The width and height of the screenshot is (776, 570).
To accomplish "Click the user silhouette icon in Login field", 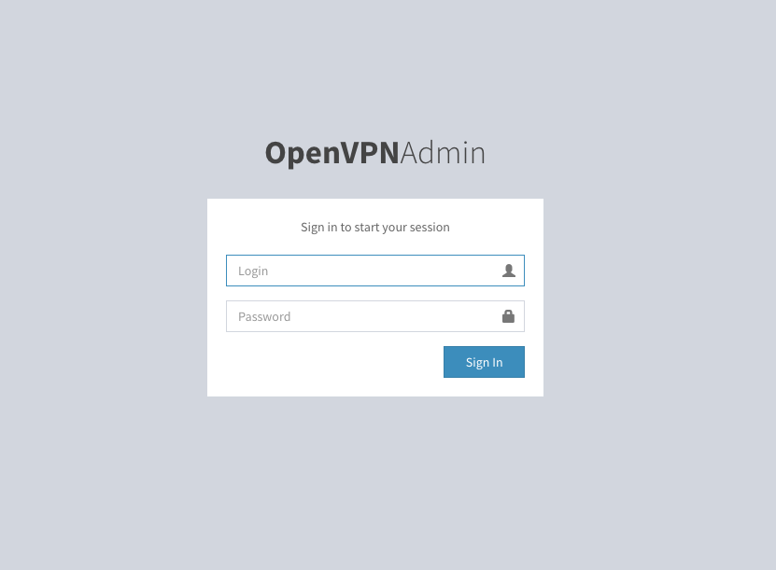I will [x=509, y=271].
